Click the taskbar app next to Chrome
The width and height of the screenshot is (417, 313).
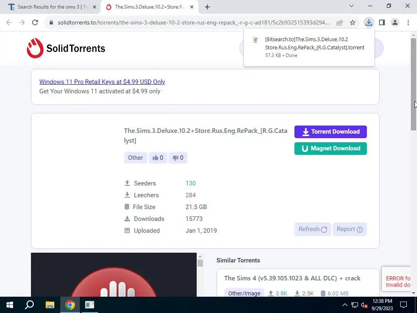[90, 305]
